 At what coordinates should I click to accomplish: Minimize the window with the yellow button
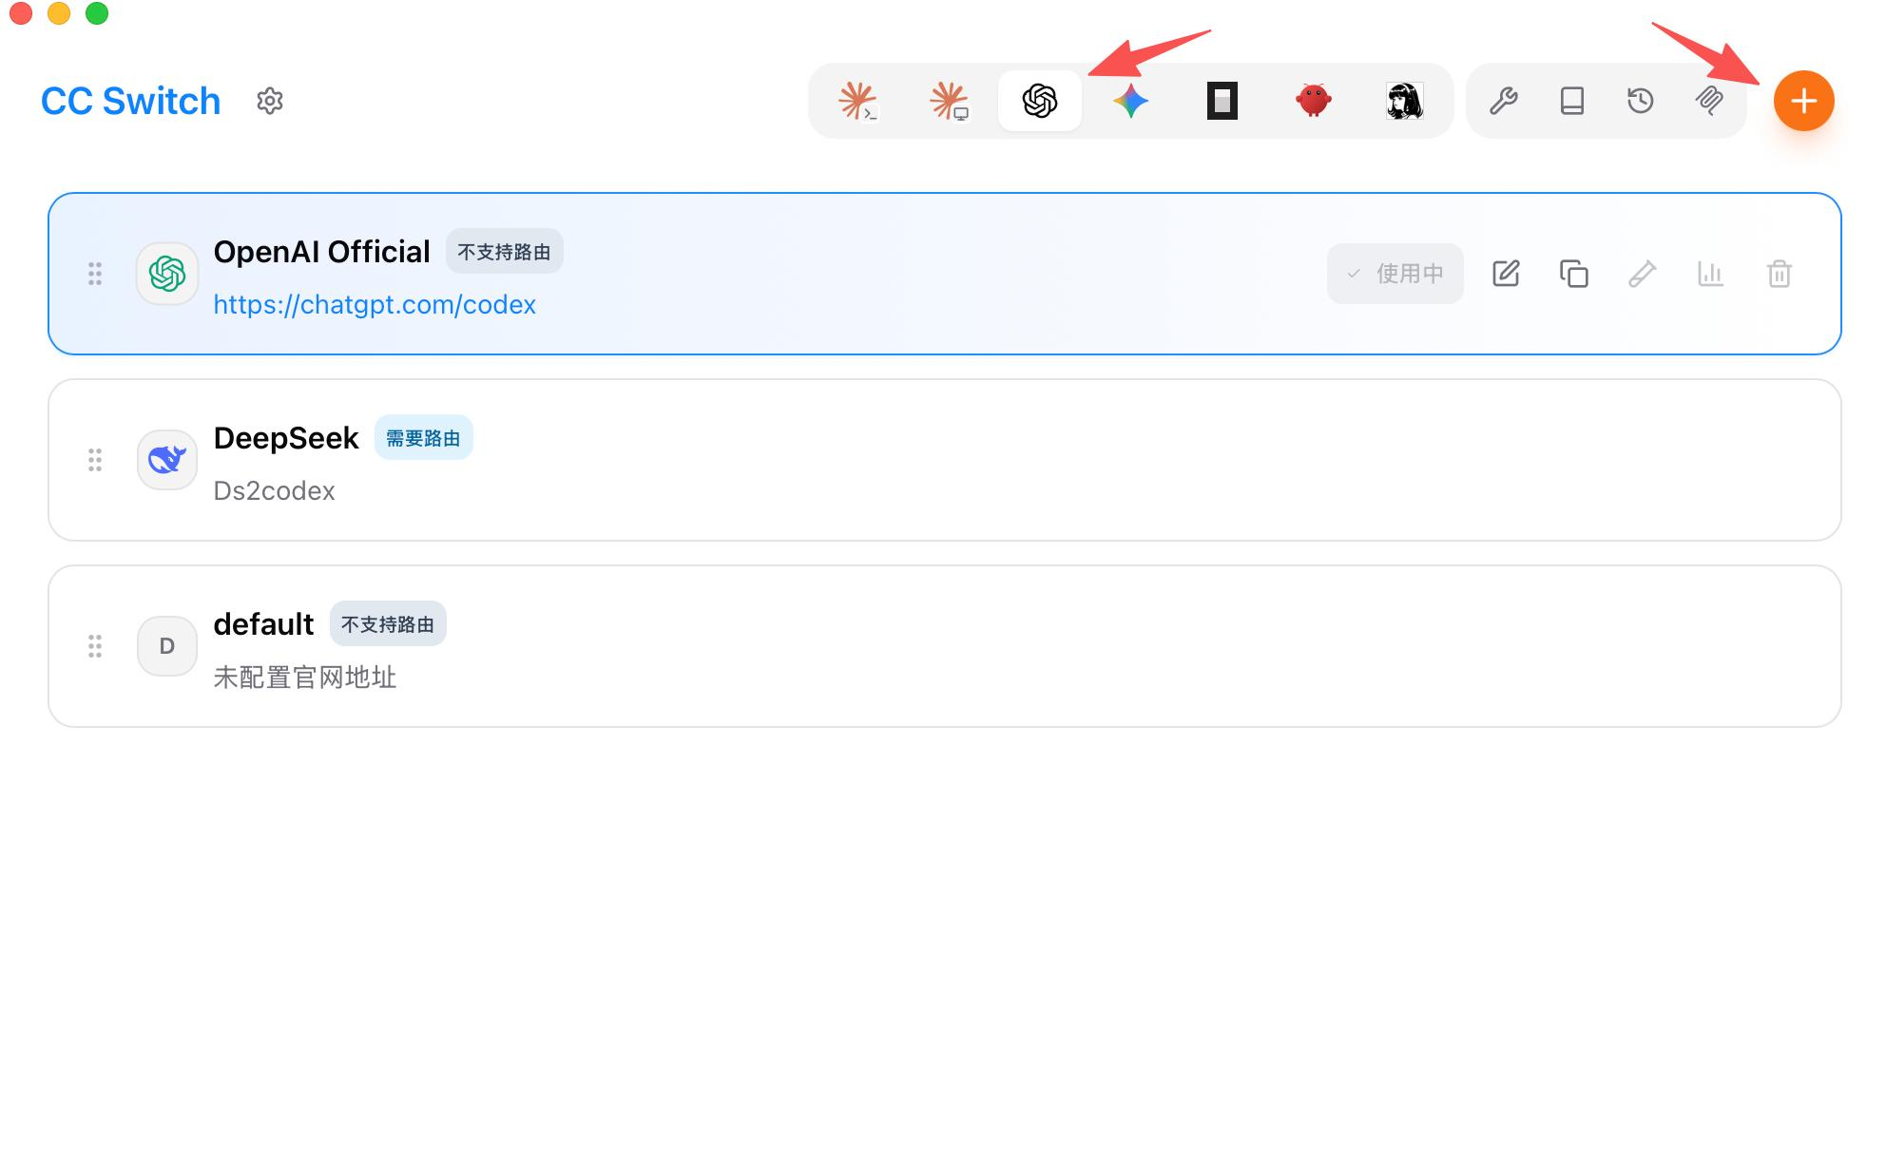click(59, 13)
